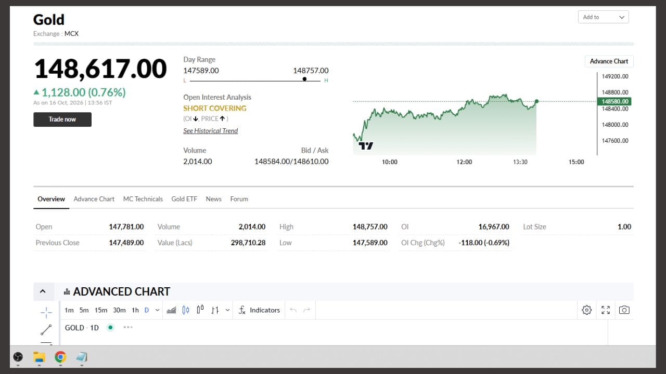
Task: Take a chart snapshot with camera icon
Action: [x=624, y=310]
